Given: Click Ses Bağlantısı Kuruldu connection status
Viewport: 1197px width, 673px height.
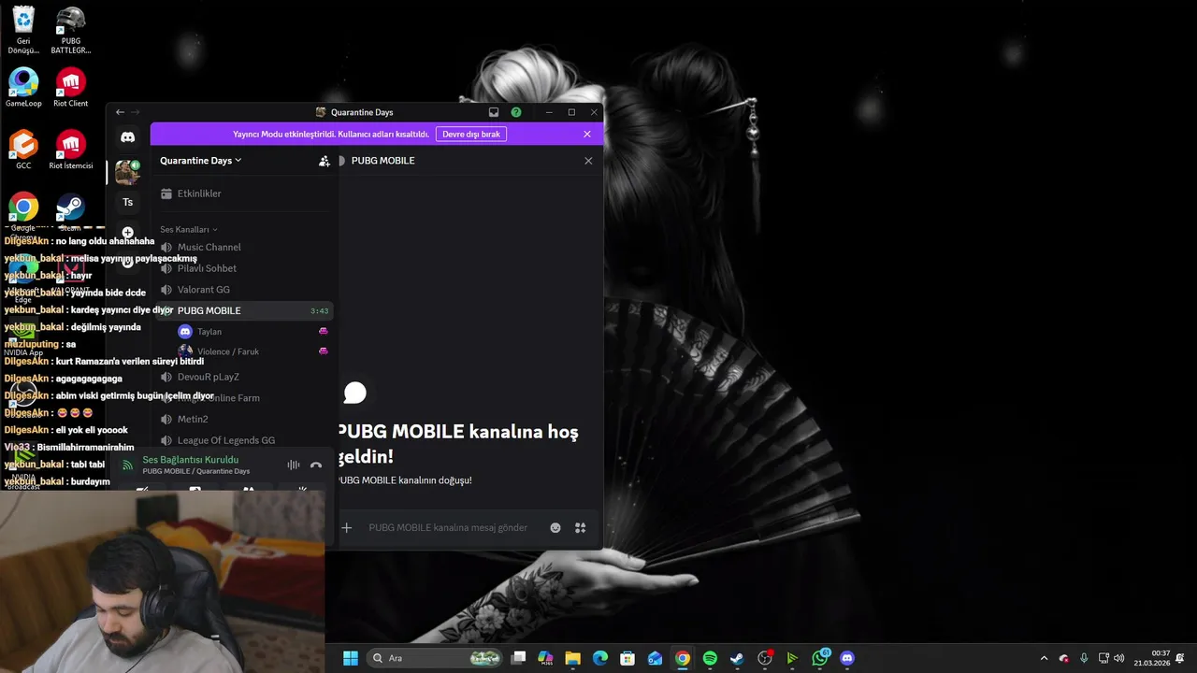Looking at the screenshot, I should (x=191, y=460).
